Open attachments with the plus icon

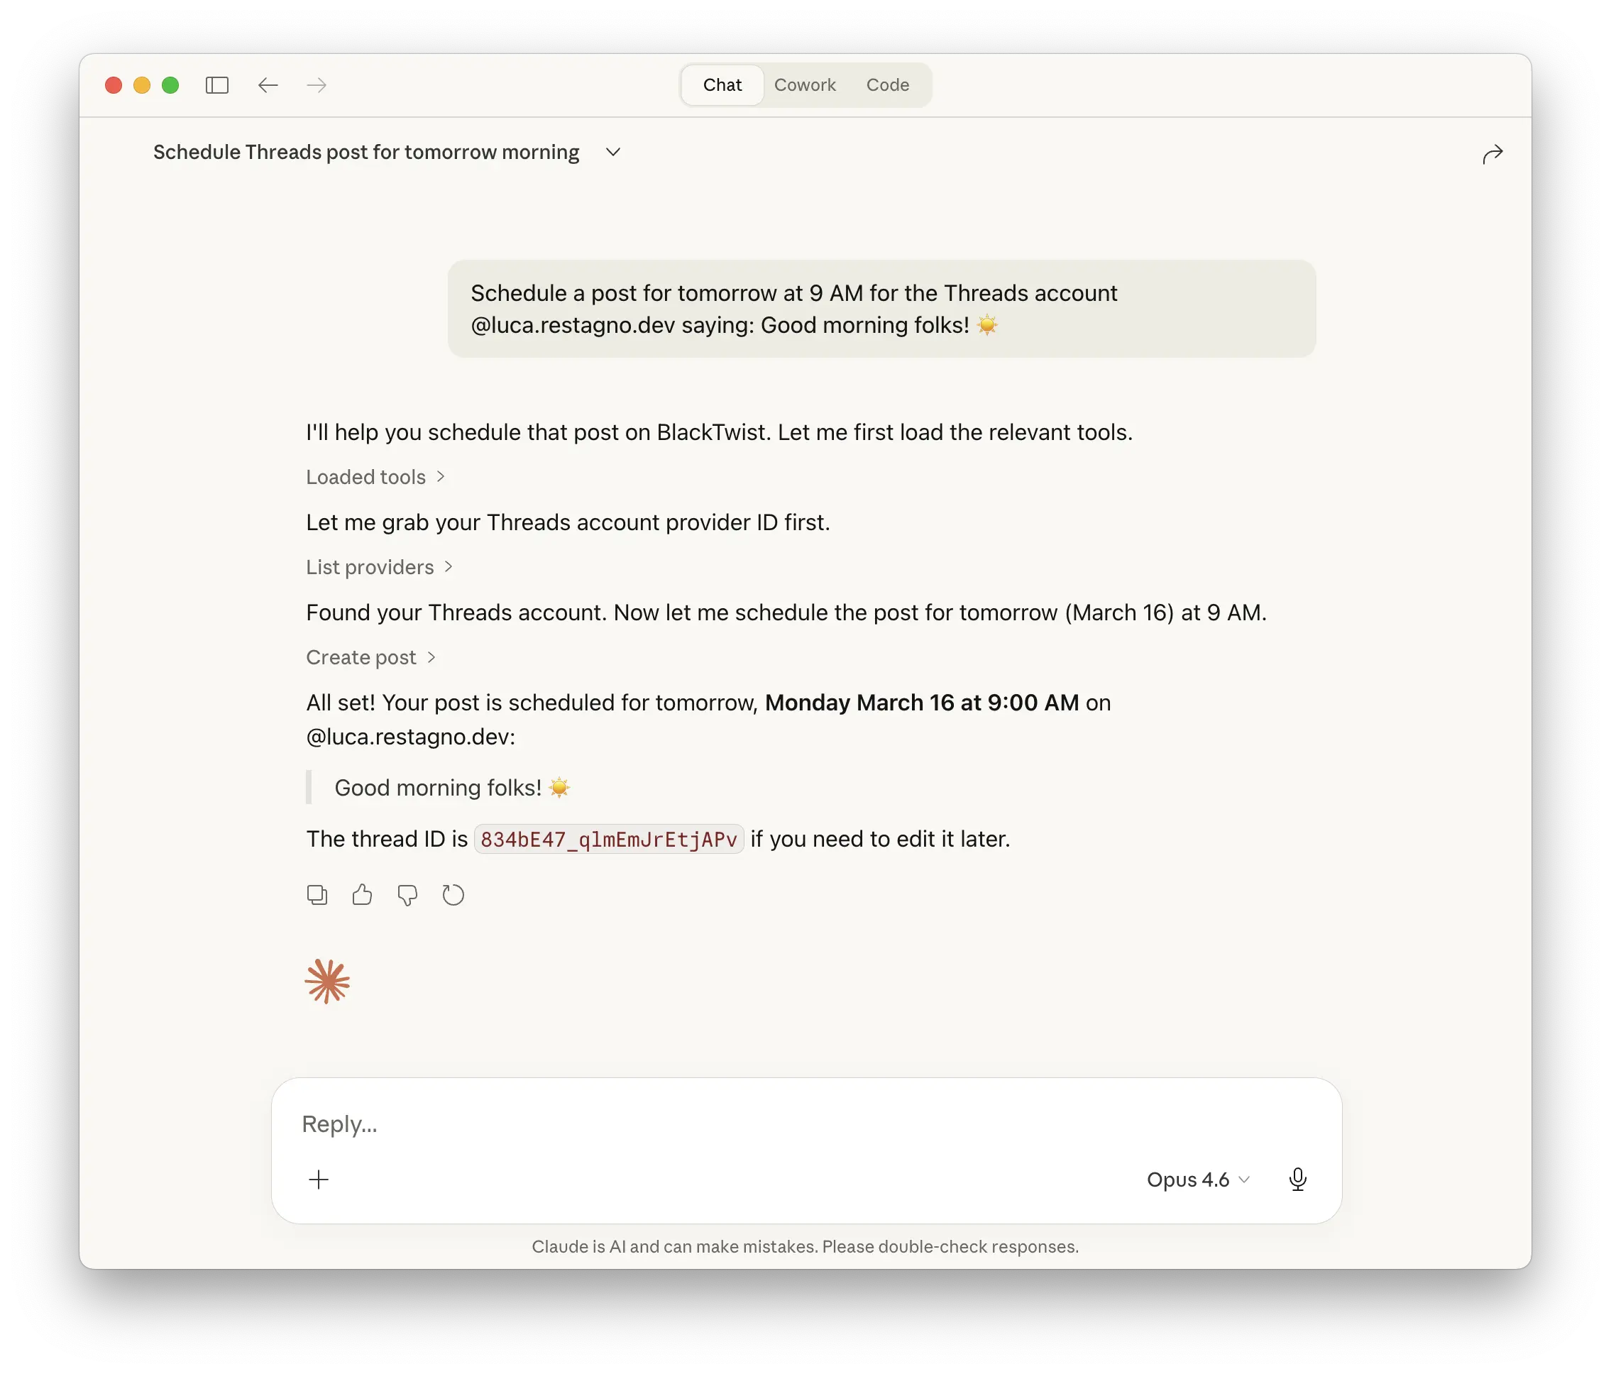coord(319,1180)
